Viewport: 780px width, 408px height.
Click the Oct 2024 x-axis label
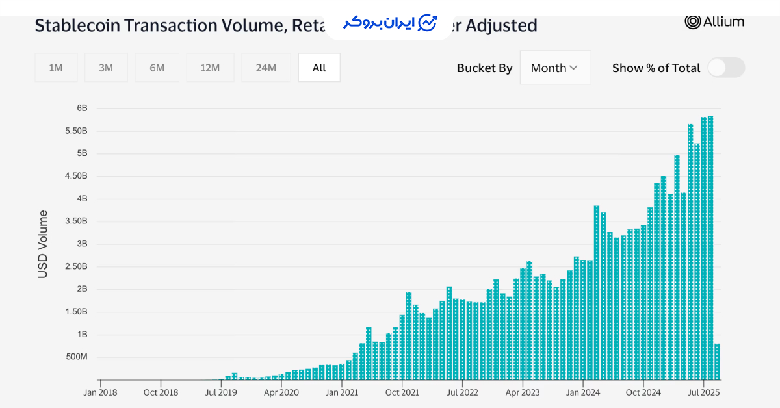(643, 392)
